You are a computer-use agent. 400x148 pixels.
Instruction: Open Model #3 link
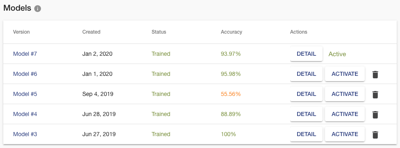tap(25, 134)
